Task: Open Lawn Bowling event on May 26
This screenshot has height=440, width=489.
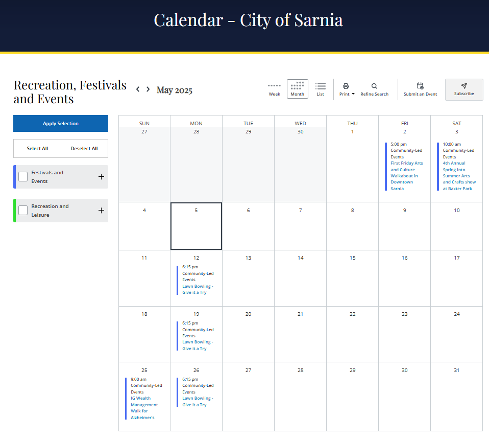Action: coord(198,402)
